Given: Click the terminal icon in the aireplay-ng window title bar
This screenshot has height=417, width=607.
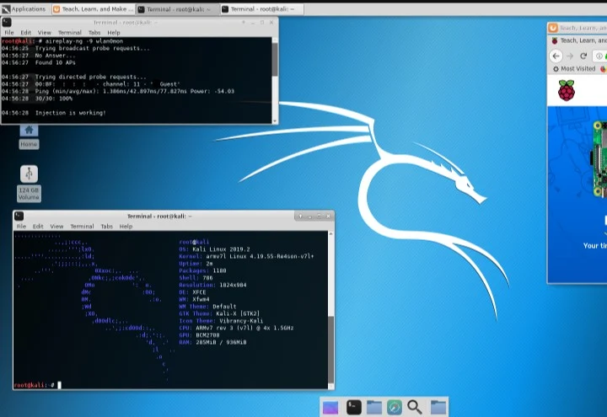Looking at the screenshot, I should click(7, 23).
